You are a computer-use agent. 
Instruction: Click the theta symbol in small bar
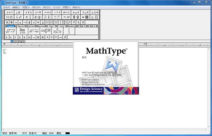(12, 22)
